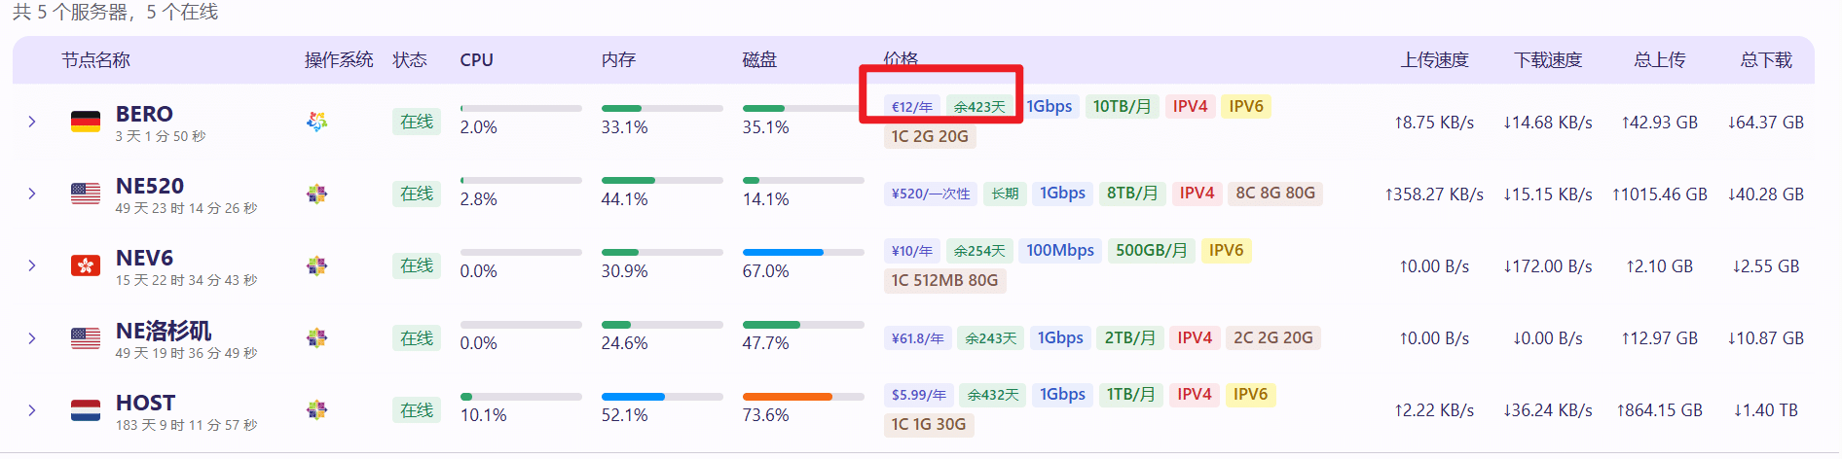Click the Hong Kong flag beside NEV6

pyautogui.click(x=86, y=265)
